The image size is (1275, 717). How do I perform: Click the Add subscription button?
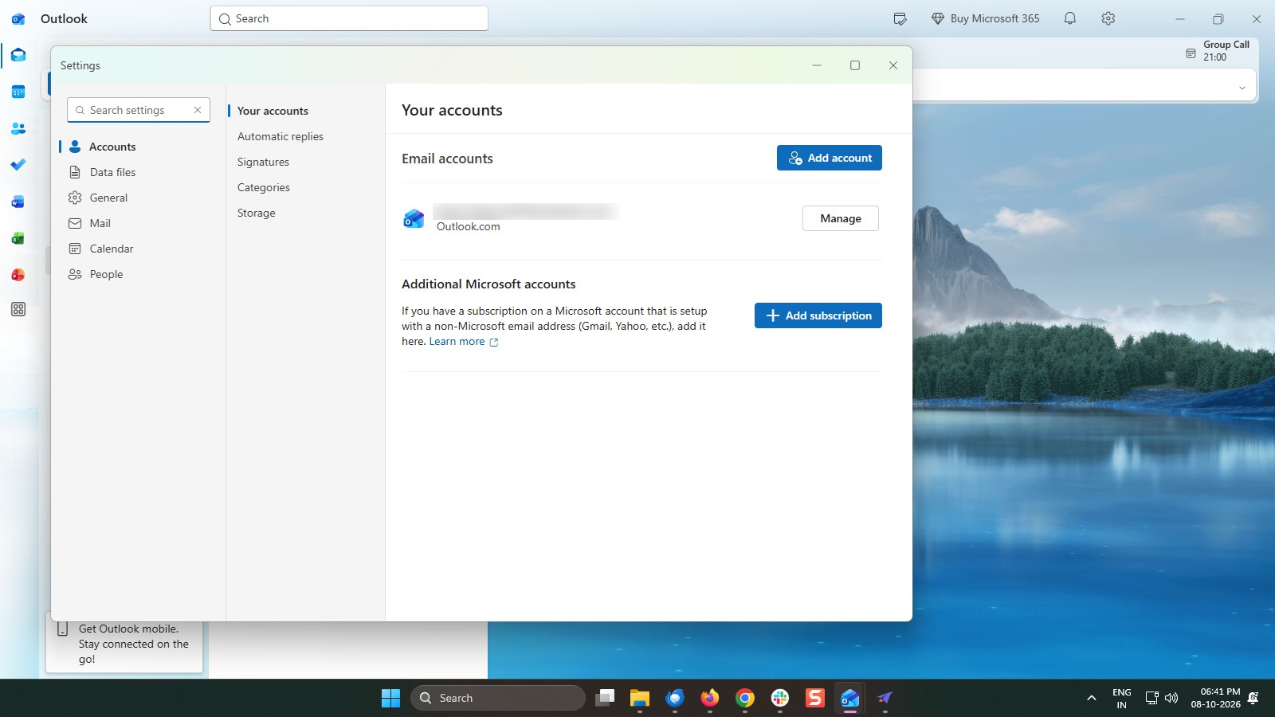pyautogui.click(x=818, y=315)
